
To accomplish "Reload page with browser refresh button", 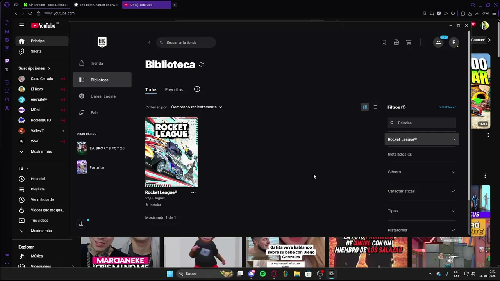I will pyautogui.click(x=30, y=13).
